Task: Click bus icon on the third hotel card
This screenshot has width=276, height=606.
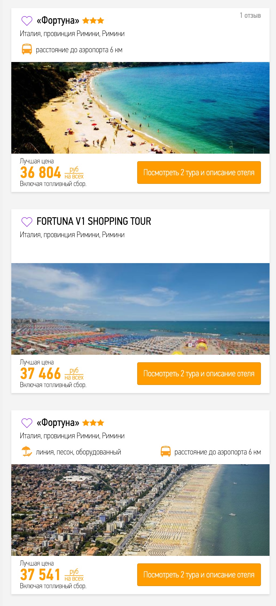Action: (165, 452)
